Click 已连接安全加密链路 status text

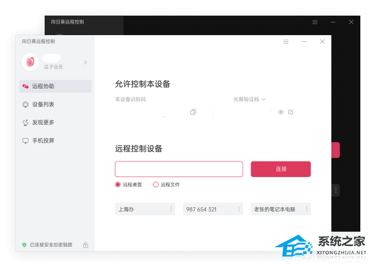click(x=51, y=245)
